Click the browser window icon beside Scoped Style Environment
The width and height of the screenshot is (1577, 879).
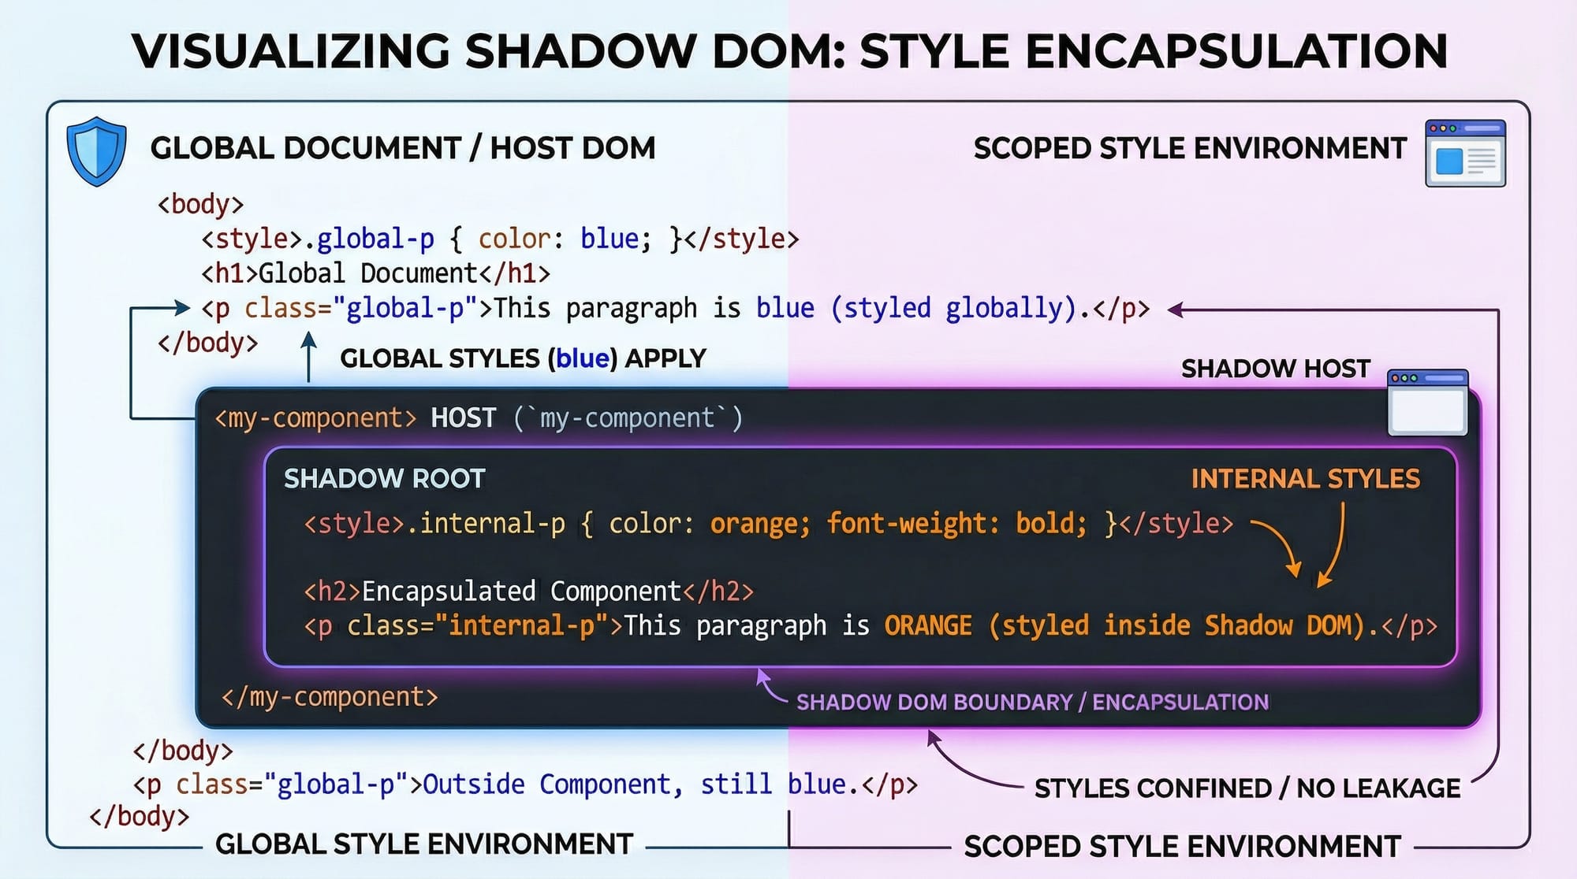point(1465,154)
